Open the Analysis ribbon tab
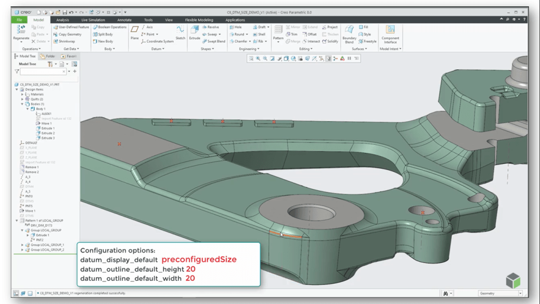 pyautogui.click(x=63, y=20)
